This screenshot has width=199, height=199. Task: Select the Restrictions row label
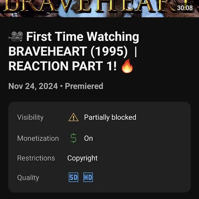pyautogui.click(x=36, y=158)
